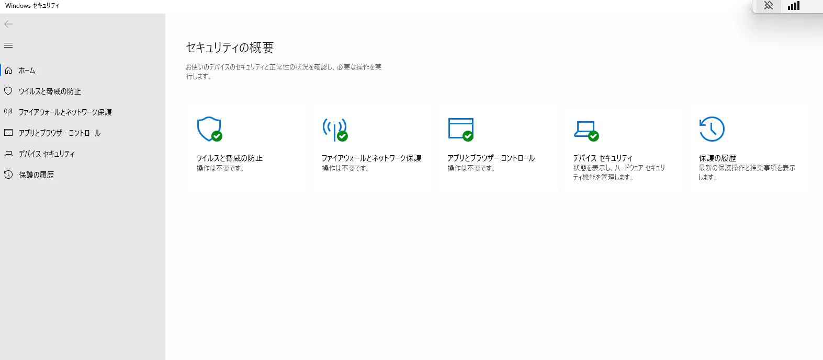This screenshot has width=823, height=360.
Task: Open the 保護の履歴 card title
Action: 717,158
